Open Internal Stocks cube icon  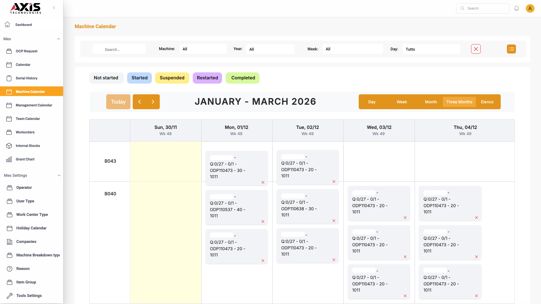coord(9,146)
